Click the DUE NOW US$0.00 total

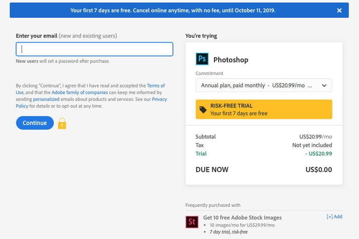pyautogui.click(x=319, y=170)
